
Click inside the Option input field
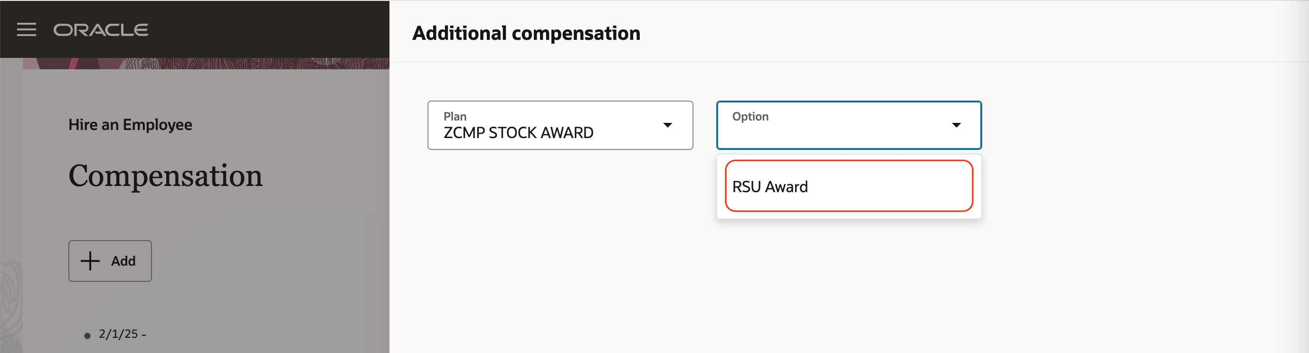click(834, 133)
